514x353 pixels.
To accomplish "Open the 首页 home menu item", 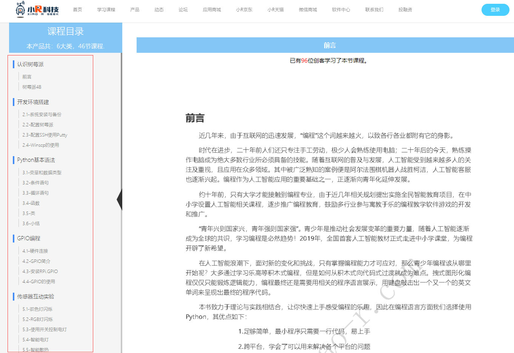I will click(77, 10).
